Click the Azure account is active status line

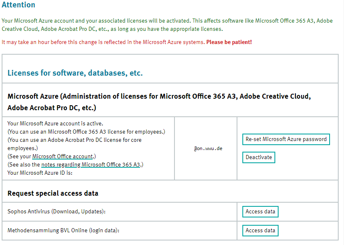point(55,124)
